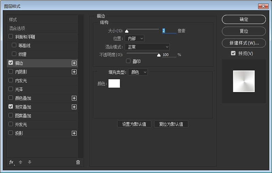The width and height of the screenshot is (272, 173).
Task: Toggle the 预览(V) checkbox
Action: pyautogui.click(x=233, y=53)
